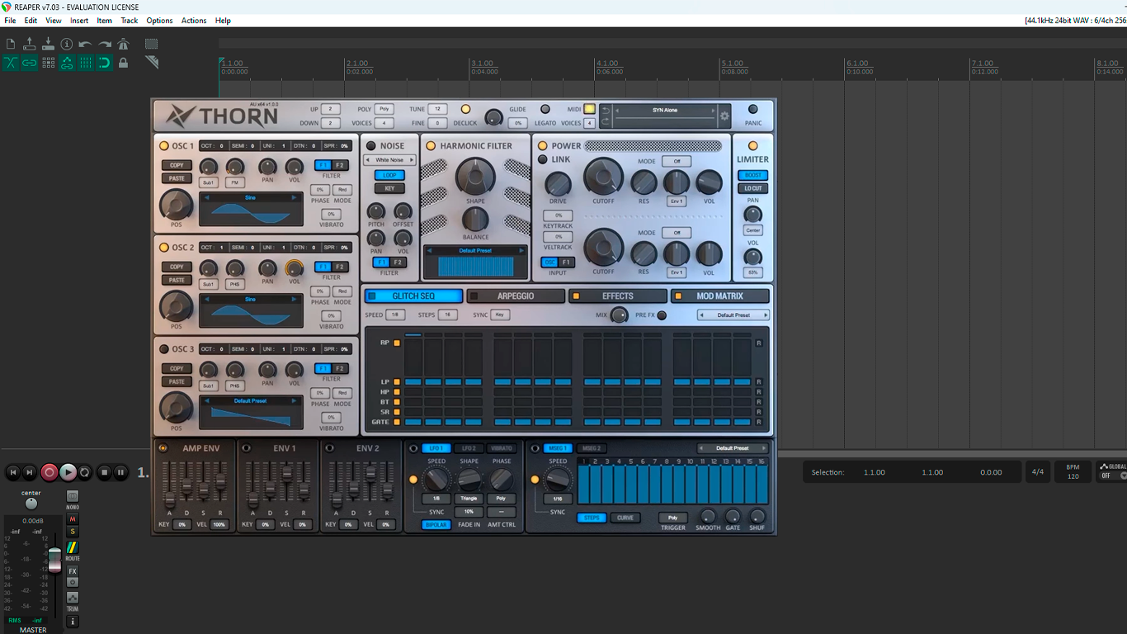This screenshot has height=634, width=1127.
Task: Solo the master track with S
Action: [x=73, y=532]
